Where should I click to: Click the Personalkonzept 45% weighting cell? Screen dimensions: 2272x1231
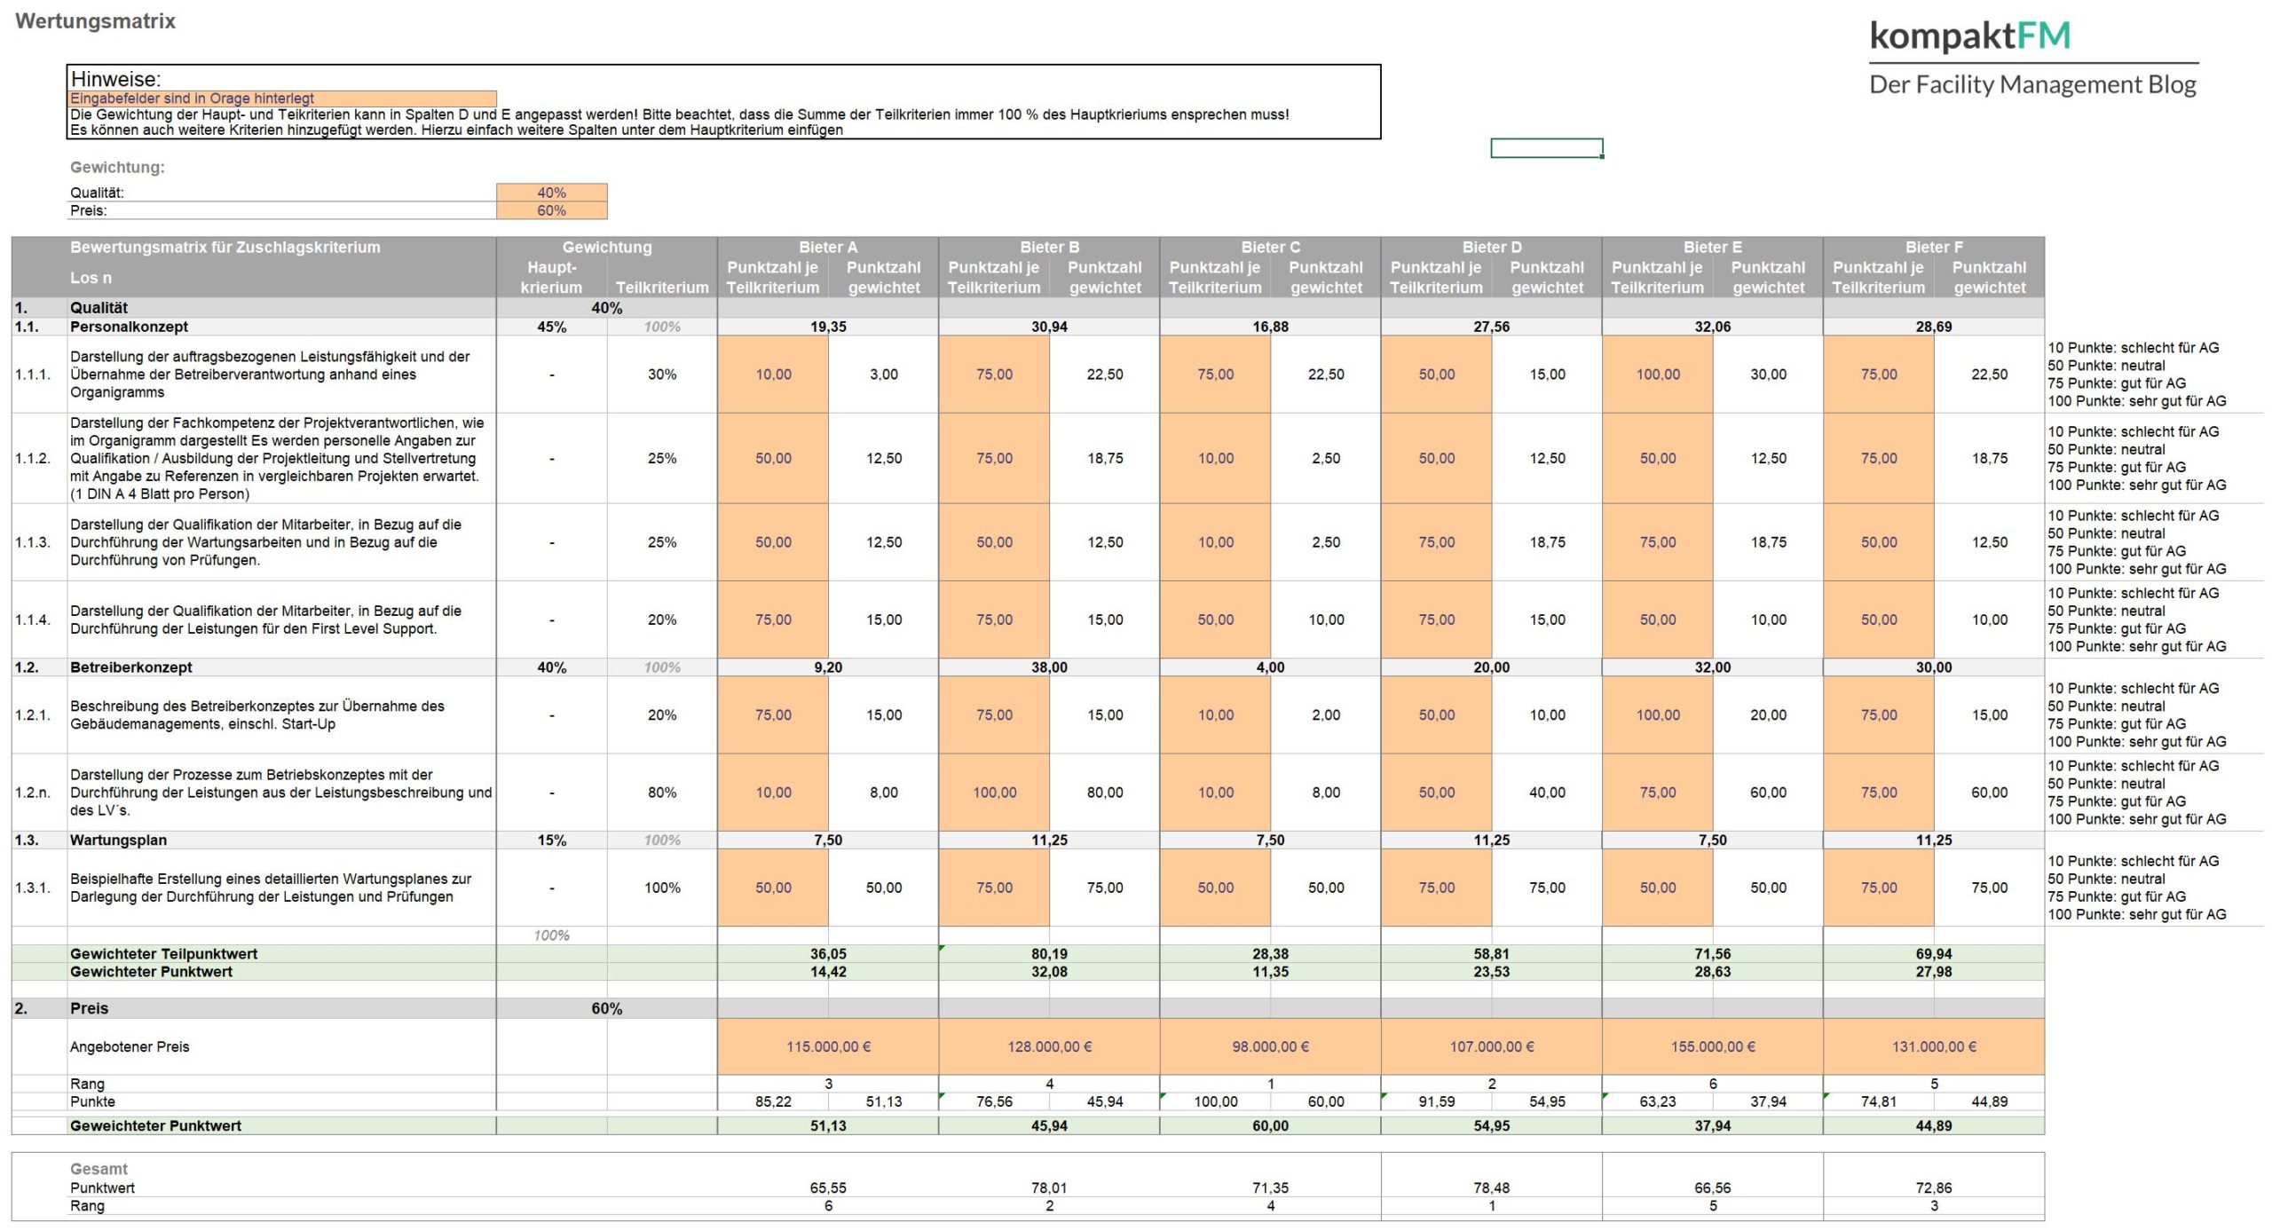click(551, 327)
